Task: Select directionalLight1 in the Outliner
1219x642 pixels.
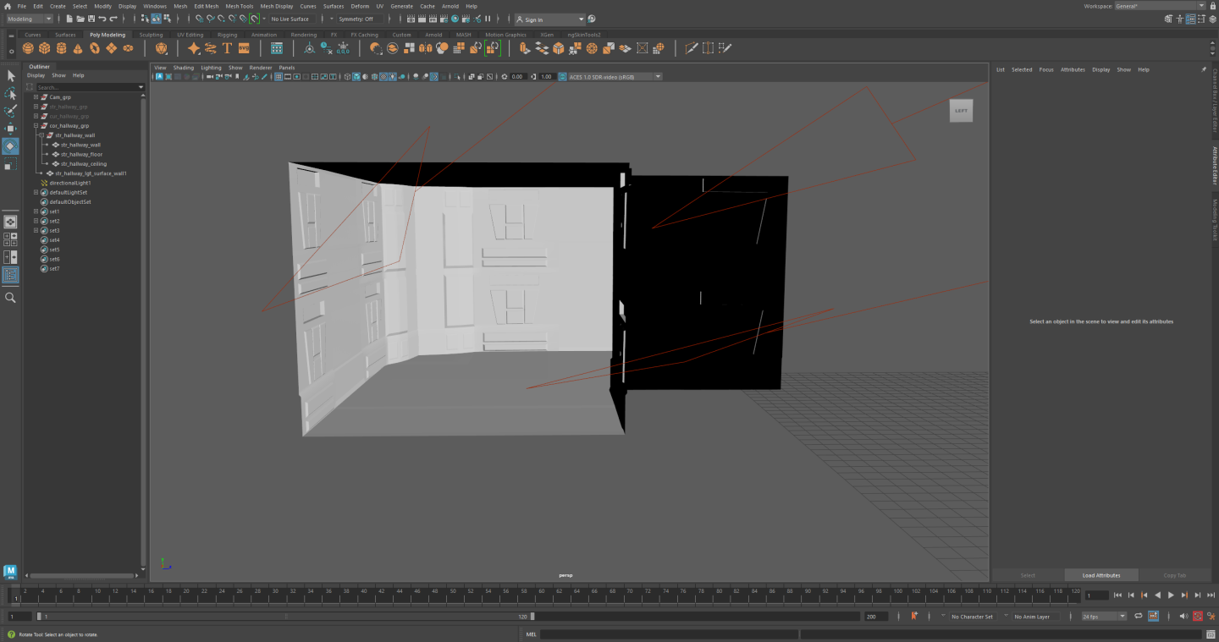Action: pyautogui.click(x=69, y=183)
